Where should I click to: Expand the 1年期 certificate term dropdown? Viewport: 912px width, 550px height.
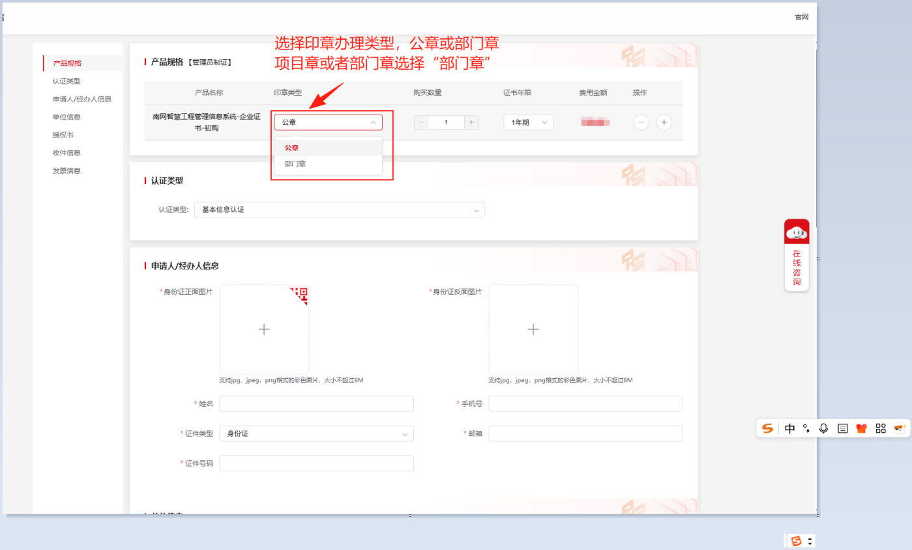point(528,122)
